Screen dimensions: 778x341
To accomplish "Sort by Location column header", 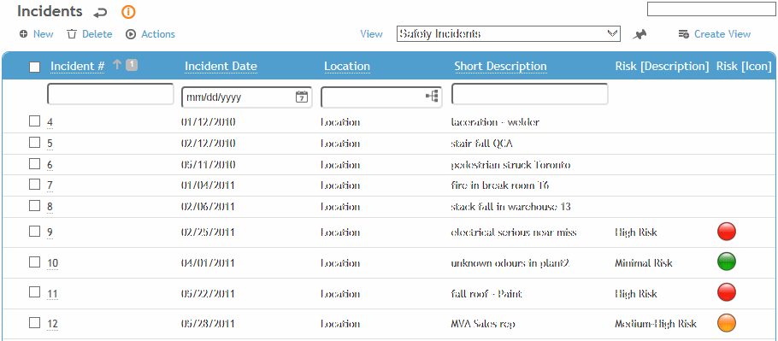I will coord(347,66).
